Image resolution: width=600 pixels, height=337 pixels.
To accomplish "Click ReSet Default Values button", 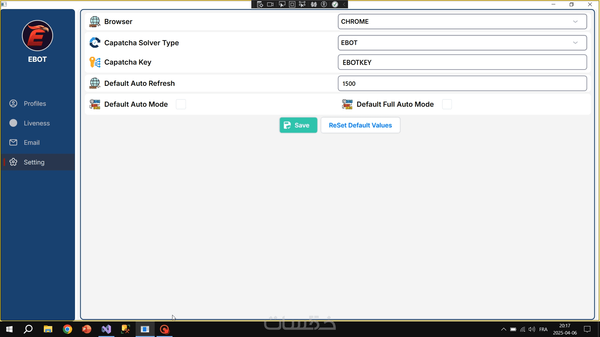I will (360, 125).
